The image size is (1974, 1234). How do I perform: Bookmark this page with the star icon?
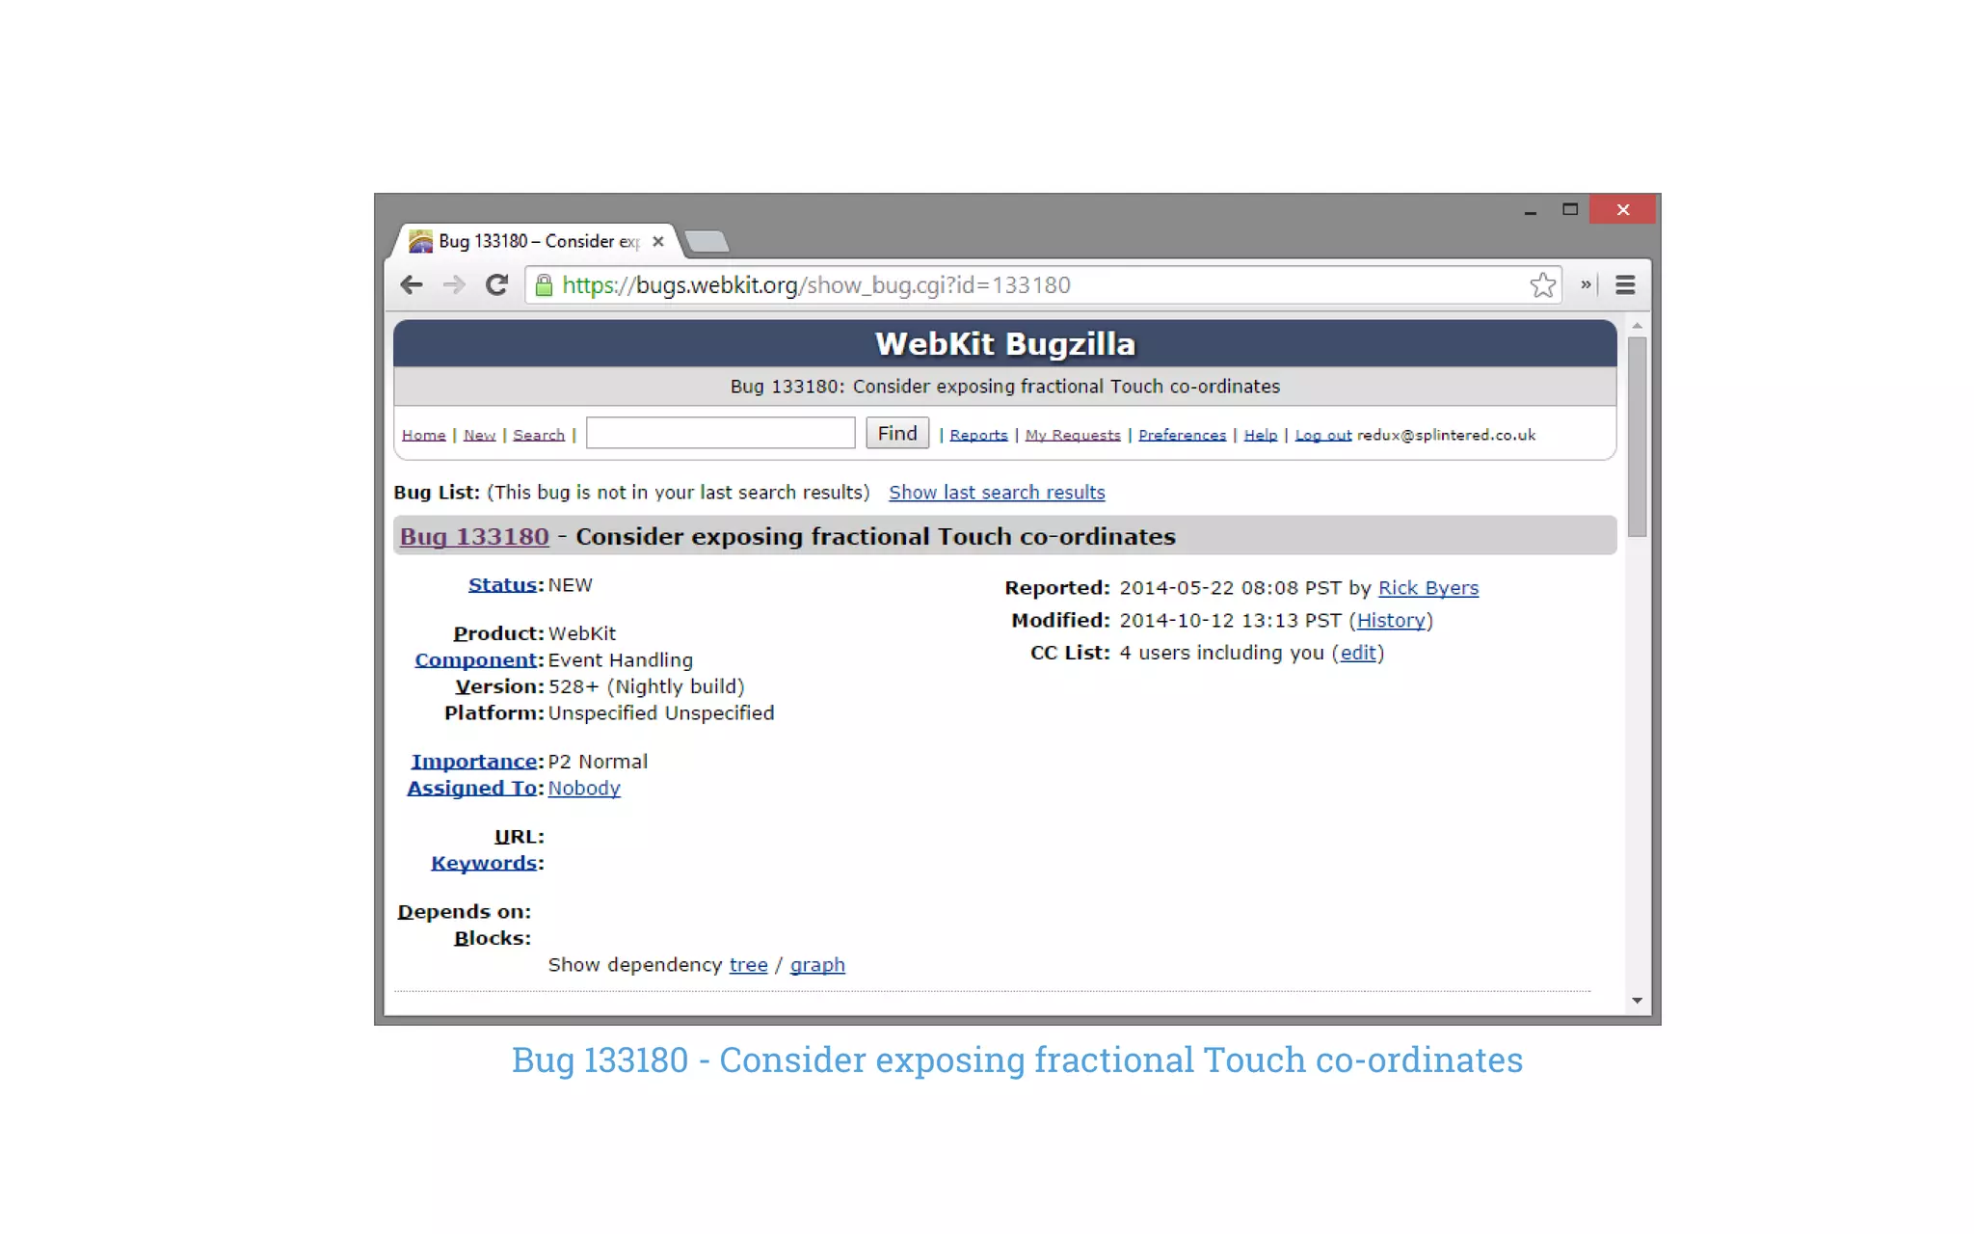[x=1542, y=285]
